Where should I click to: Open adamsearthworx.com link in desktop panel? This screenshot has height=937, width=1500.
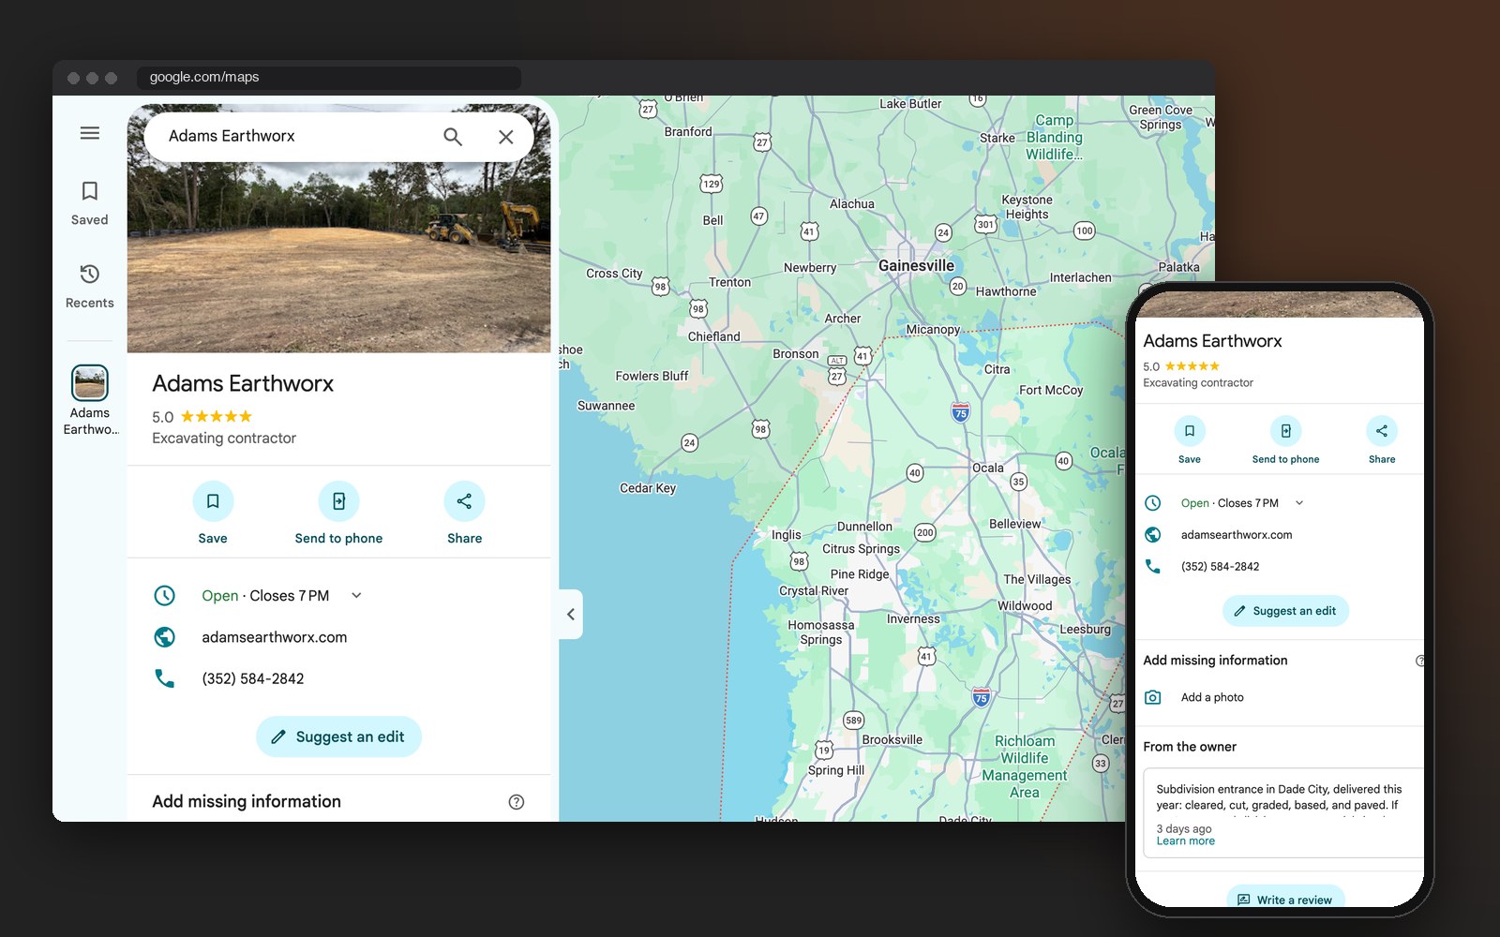pos(275,637)
